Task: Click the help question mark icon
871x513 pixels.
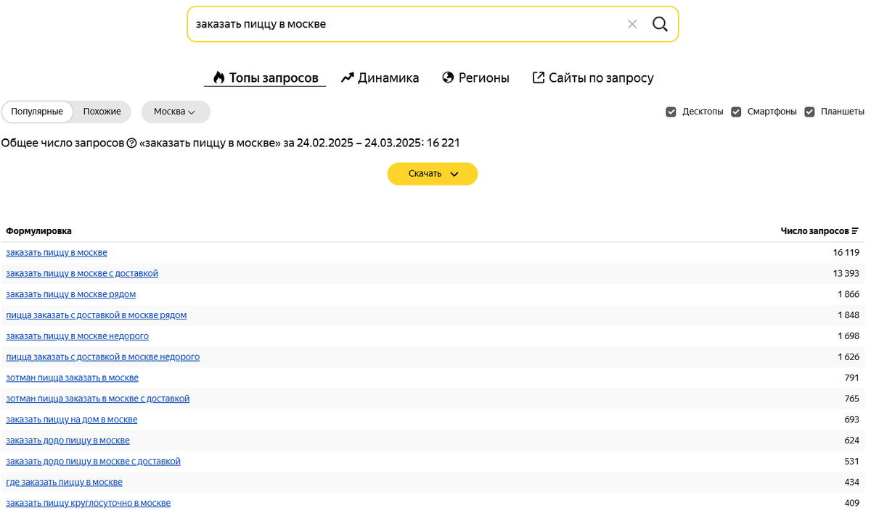Action: [x=131, y=143]
